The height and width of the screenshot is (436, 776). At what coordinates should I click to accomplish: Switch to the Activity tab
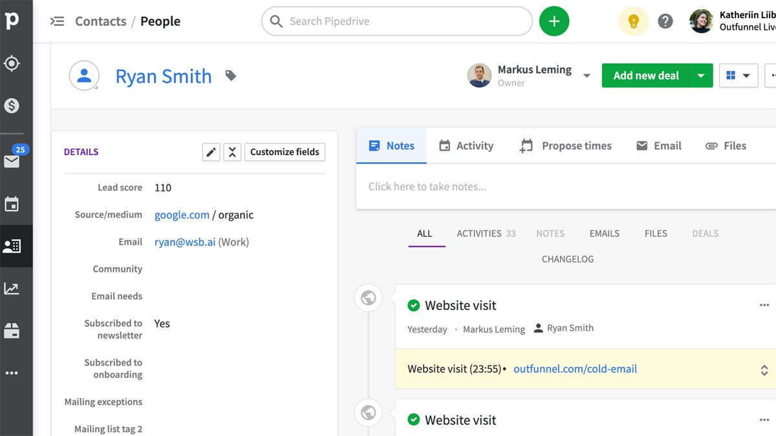click(466, 145)
